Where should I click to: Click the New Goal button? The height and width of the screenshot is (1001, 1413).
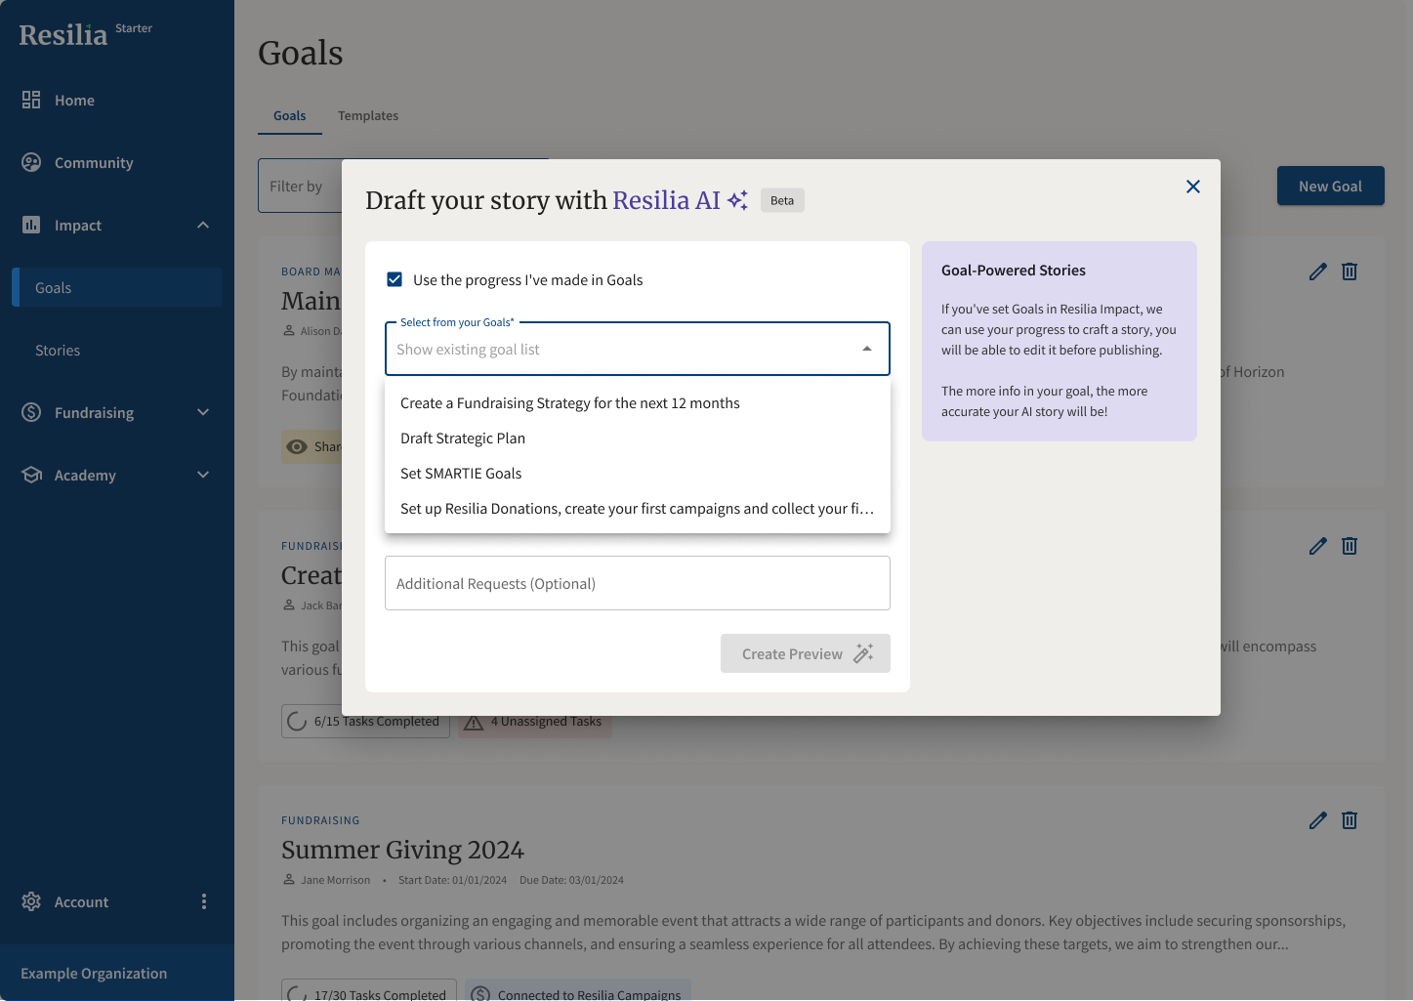[x=1330, y=186]
